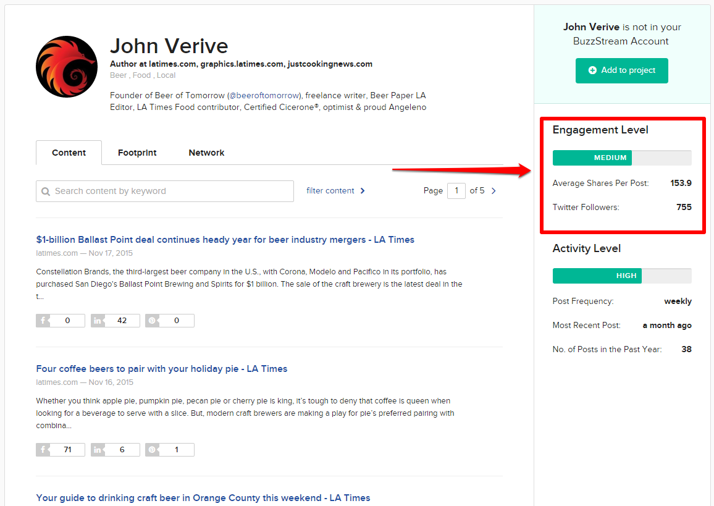The image size is (714, 506).
Task: Click the plus icon inside Add to project
Action: click(593, 70)
